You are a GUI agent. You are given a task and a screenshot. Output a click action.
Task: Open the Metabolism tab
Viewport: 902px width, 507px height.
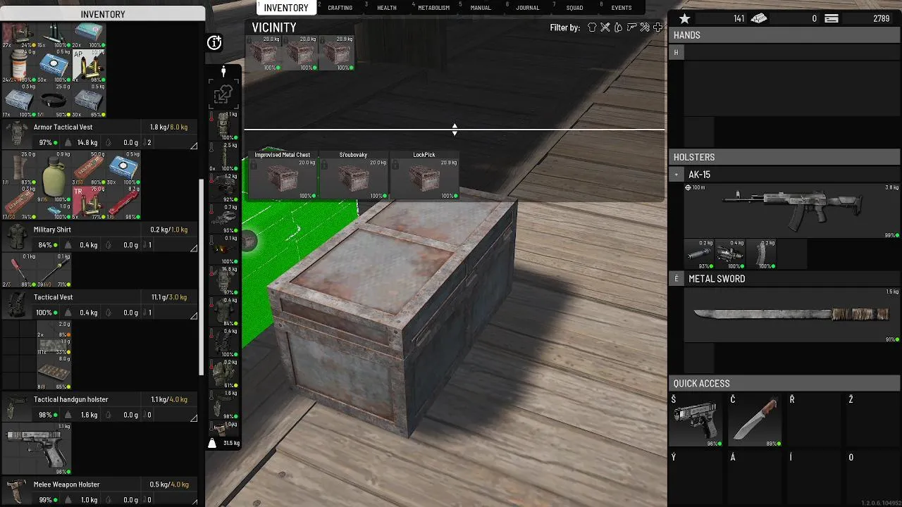433,8
